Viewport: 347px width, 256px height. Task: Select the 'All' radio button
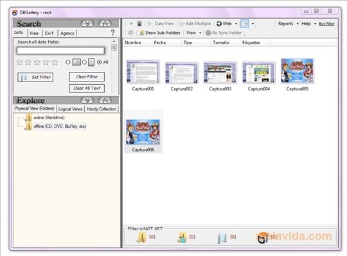[100, 62]
